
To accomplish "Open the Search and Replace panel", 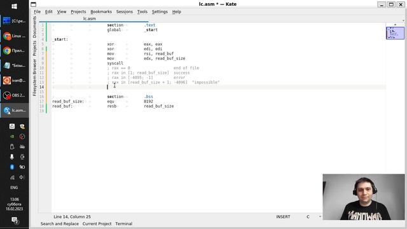I will (x=59, y=223).
